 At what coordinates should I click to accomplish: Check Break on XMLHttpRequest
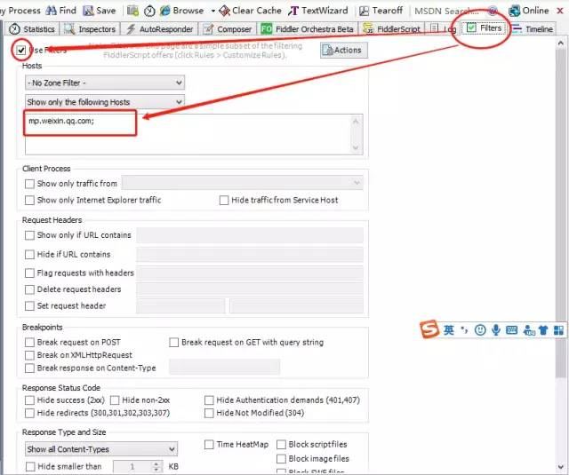[29, 355]
